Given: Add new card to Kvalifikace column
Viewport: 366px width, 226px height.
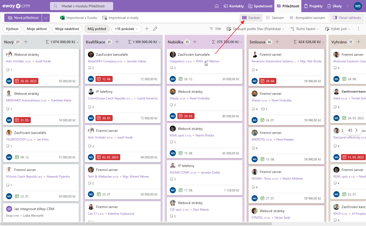Looking at the screenshot, I should 117,42.
